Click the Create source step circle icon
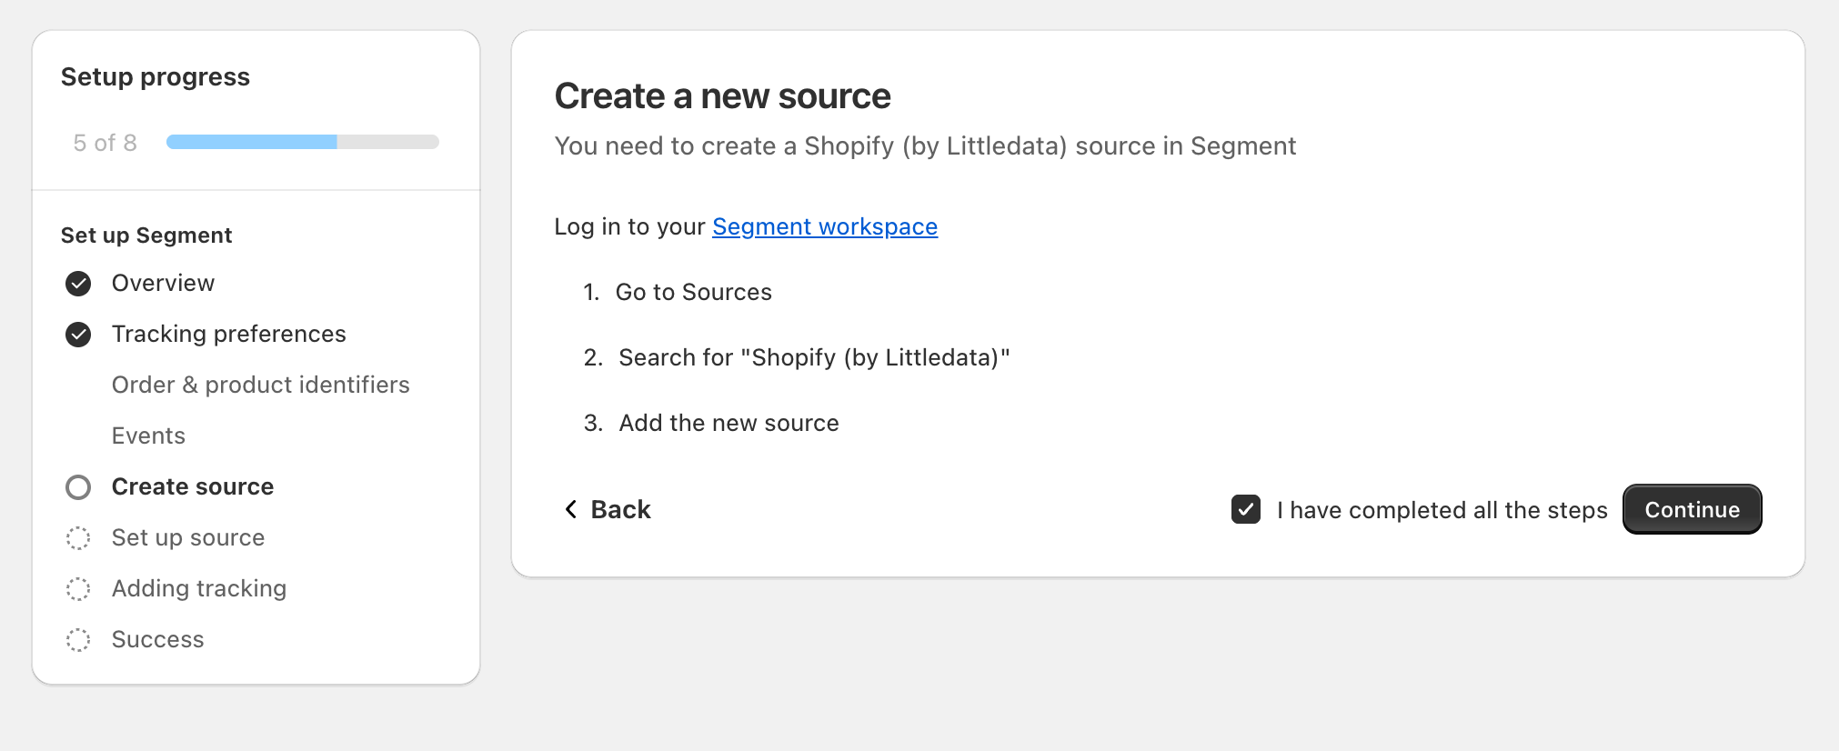Image resolution: width=1839 pixels, height=751 pixels. pos(78,487)
